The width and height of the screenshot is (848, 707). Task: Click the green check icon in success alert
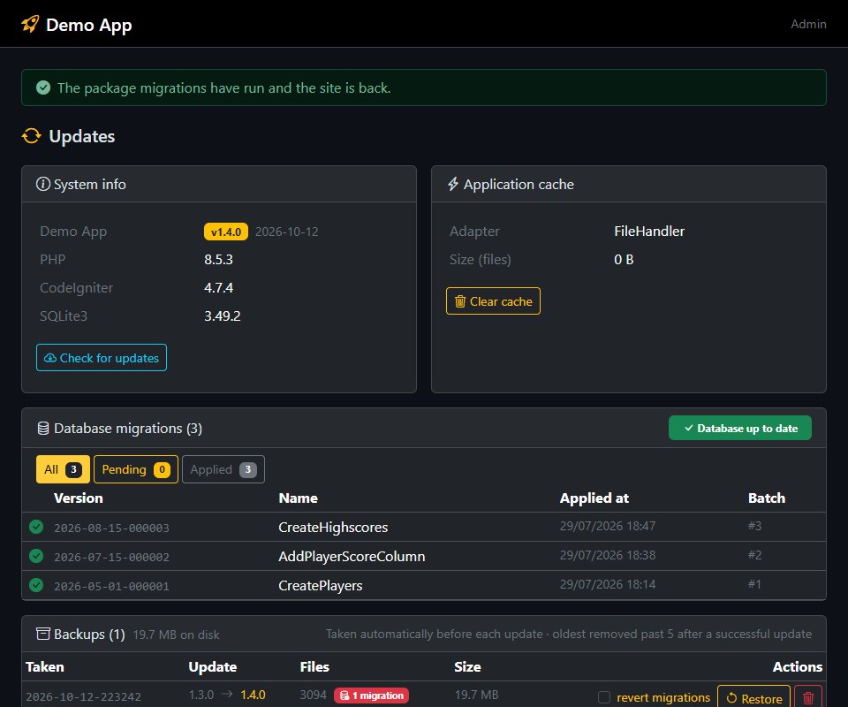click(x=43, y=87)
